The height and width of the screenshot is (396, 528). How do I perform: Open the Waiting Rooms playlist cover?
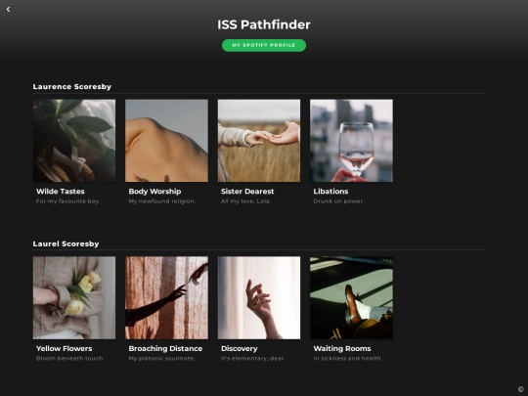pos(351,297)
